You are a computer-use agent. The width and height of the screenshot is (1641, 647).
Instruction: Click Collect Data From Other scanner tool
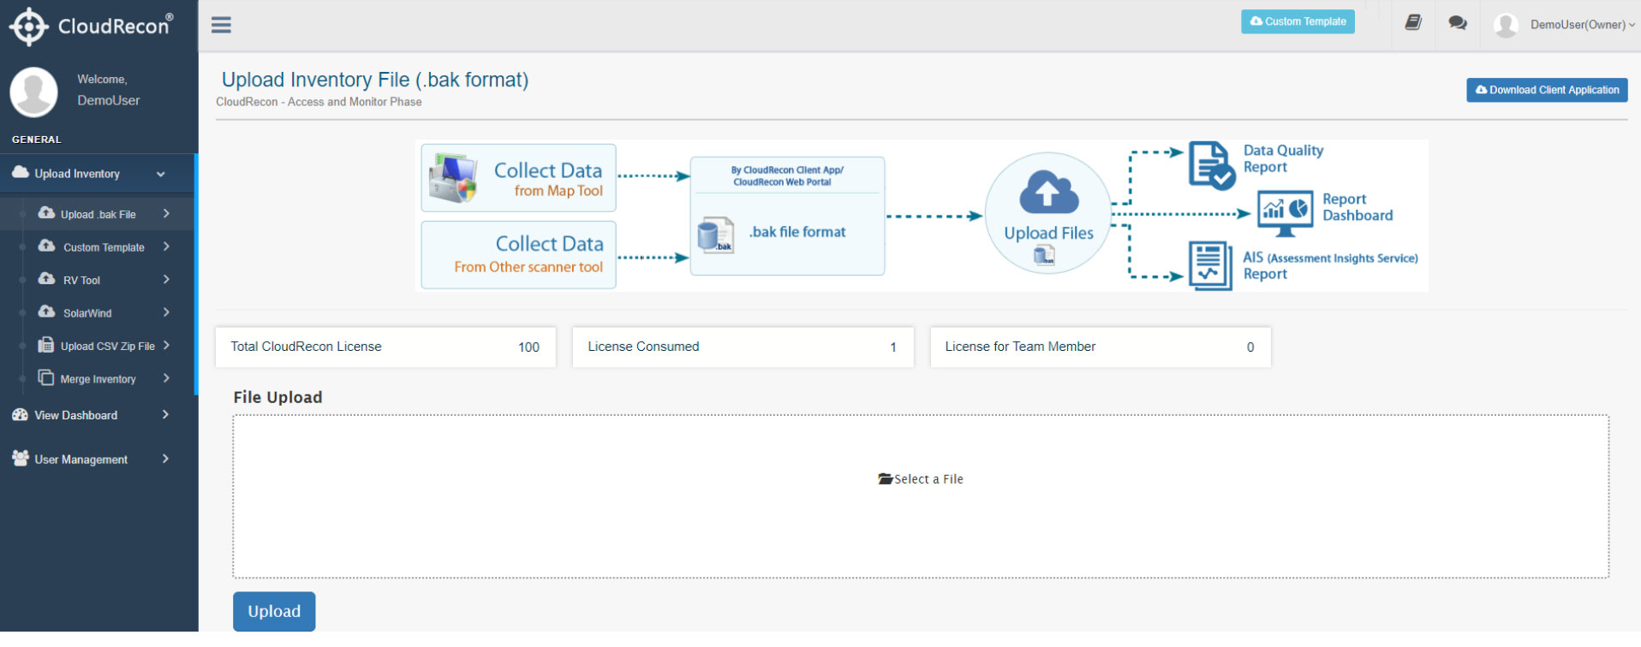(518, 255)
